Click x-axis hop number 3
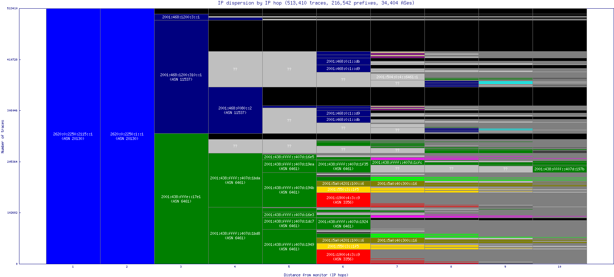 tap(181, 267)
